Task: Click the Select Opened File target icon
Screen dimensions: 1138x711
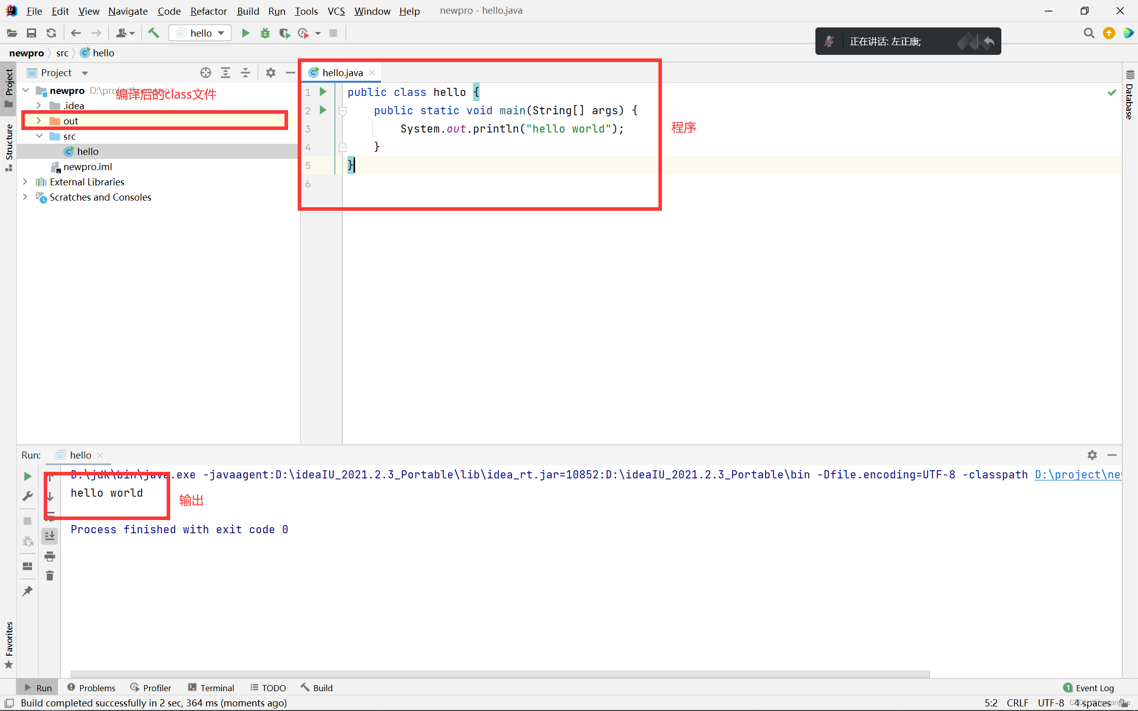Action: 206,73
